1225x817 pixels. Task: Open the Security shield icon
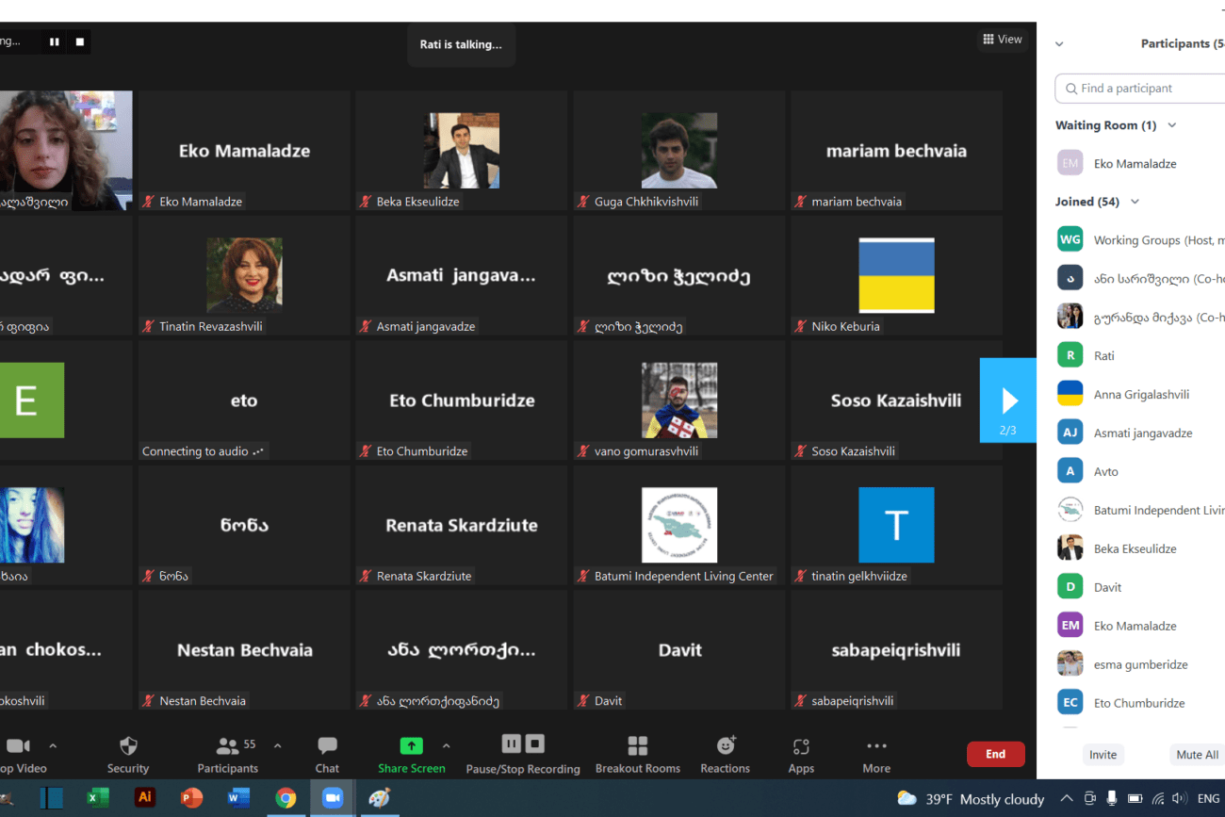(128, 746)
